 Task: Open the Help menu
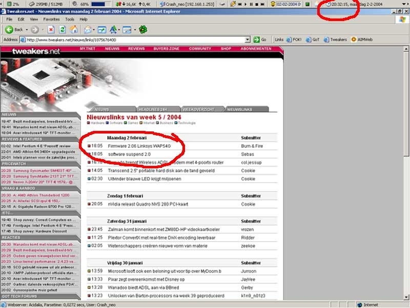point(84,20)
